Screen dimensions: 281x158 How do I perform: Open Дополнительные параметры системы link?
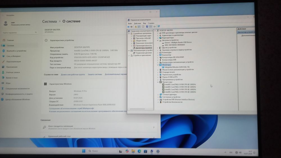[116, 74]
